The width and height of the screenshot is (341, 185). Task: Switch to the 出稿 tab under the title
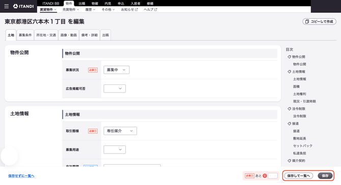click(105, 35)
